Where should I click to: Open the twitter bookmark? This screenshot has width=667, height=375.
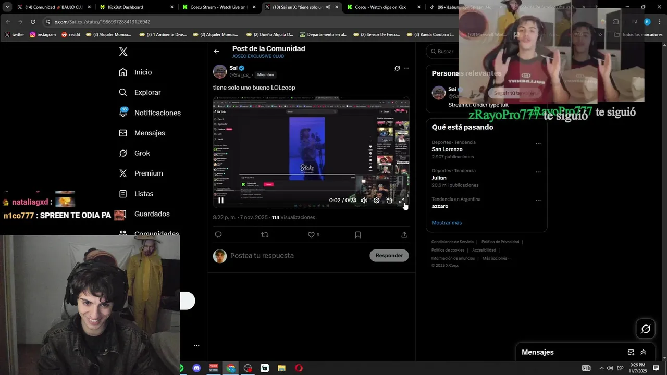[14, 35]
